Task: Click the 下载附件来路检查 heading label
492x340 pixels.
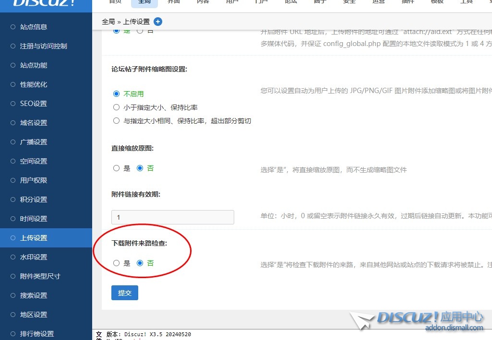Action: [x=139, y=243]
